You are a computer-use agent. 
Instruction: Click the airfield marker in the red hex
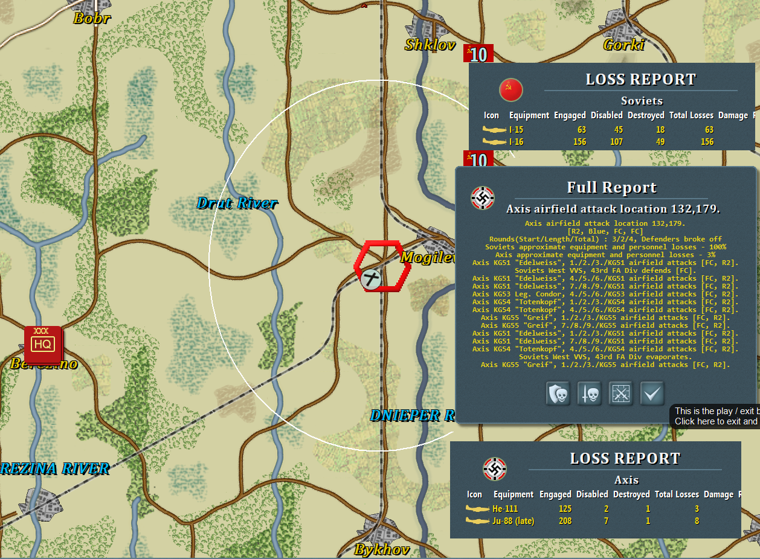tap(370, 279)
